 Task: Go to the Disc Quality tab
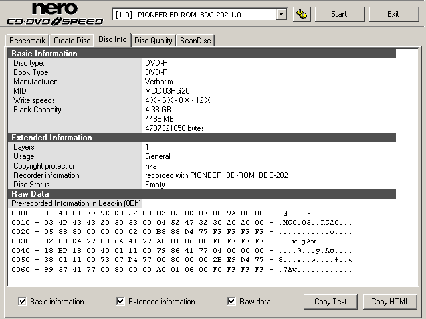(153, 41)
